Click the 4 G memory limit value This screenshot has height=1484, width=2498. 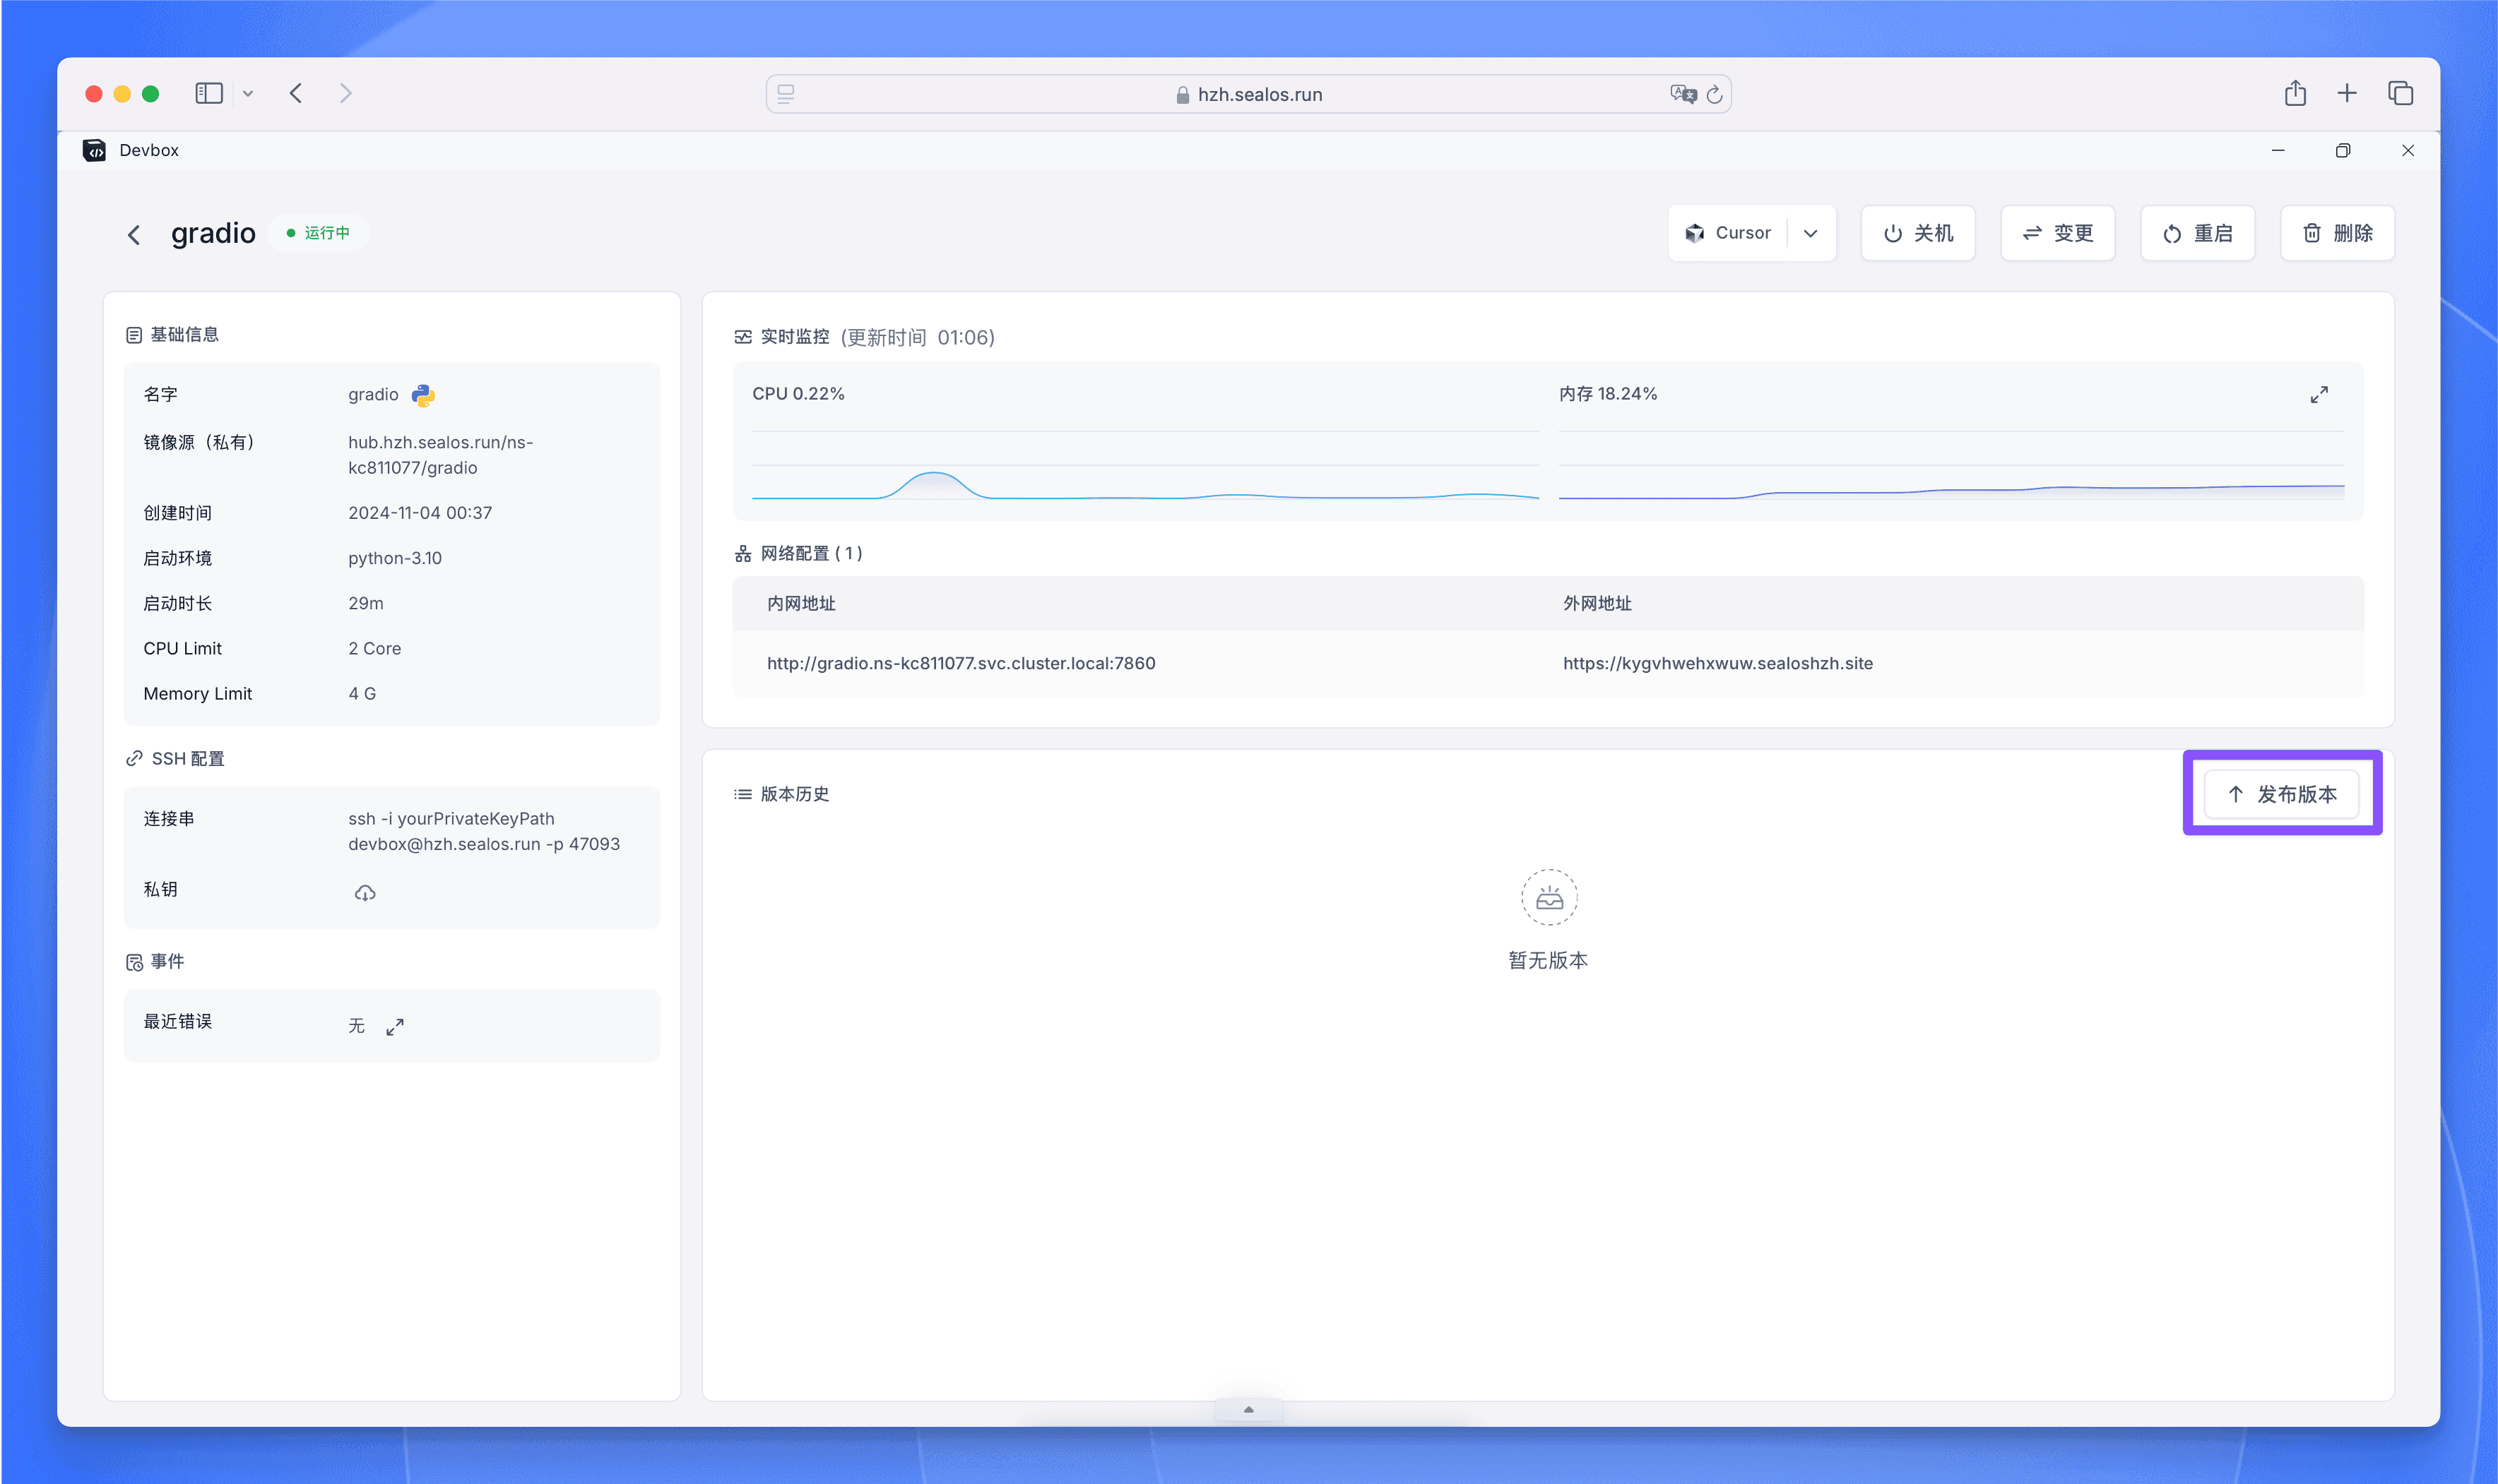(x=362, y=693)
